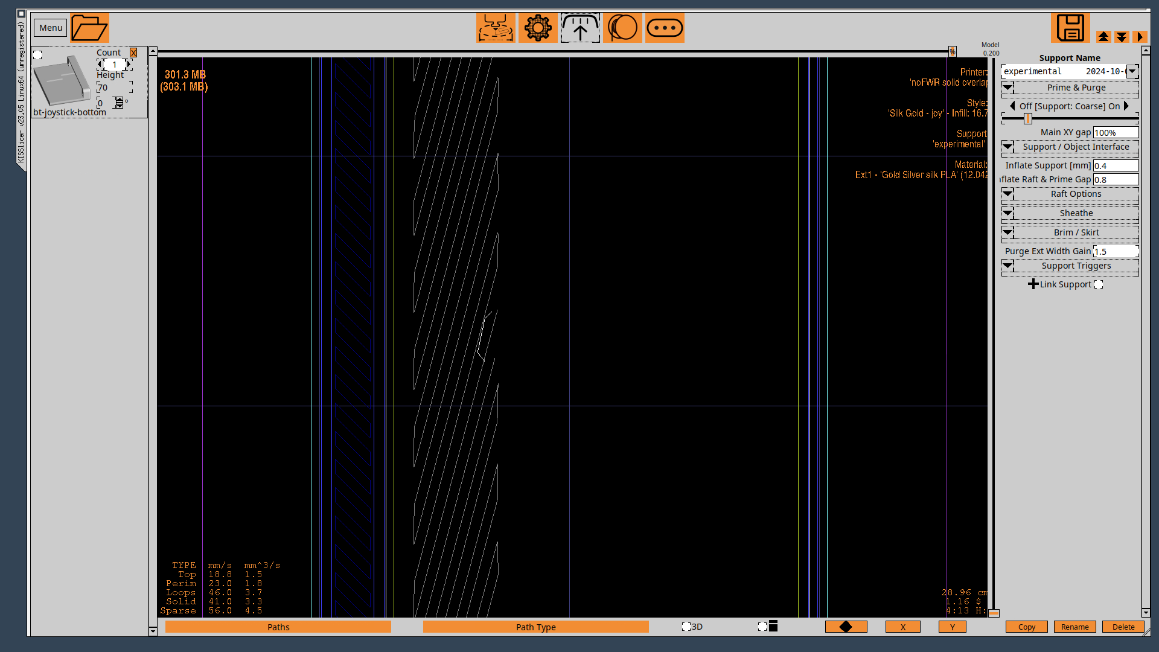Open the Printer settings tab icon

[x=496, y=28]
